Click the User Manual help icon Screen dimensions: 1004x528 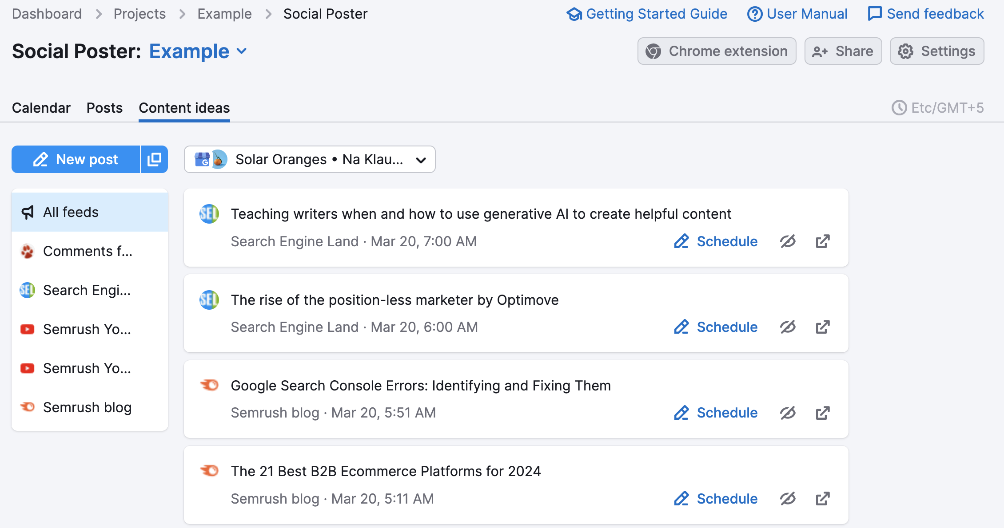[x=754, y=14]
